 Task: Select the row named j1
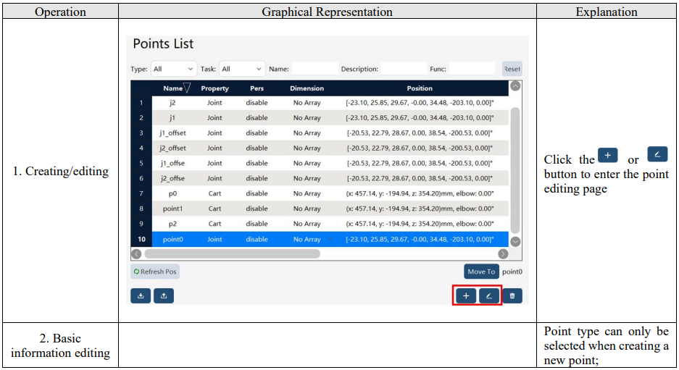point(320,118)
